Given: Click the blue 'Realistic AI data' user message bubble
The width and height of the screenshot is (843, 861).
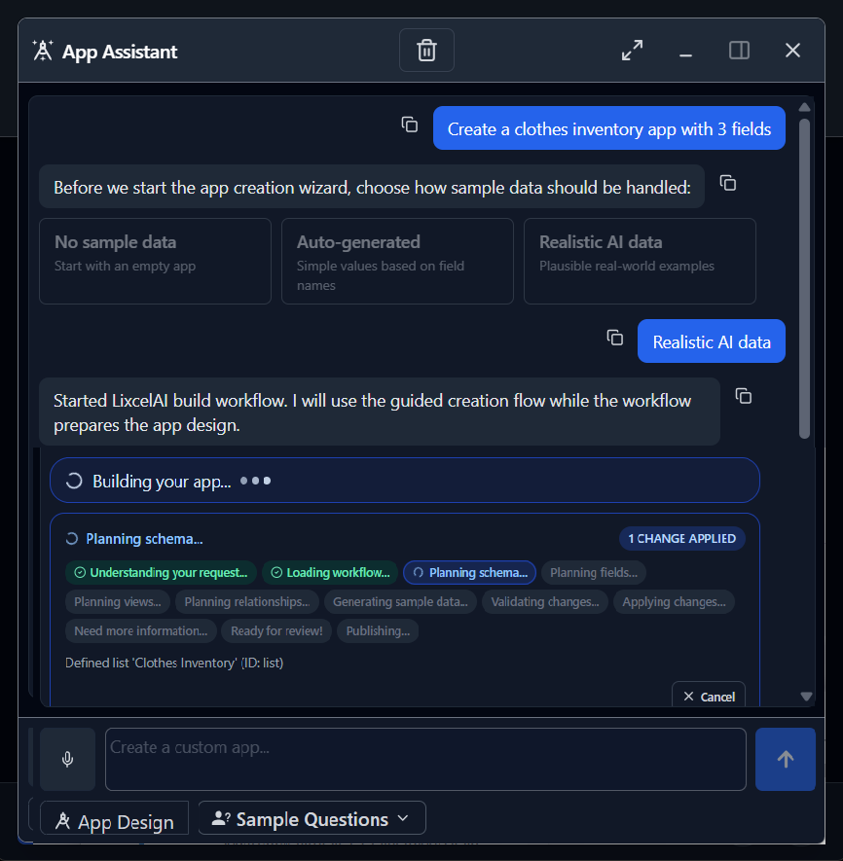Looking at the screenshot, I should click(x=712, y=341).
